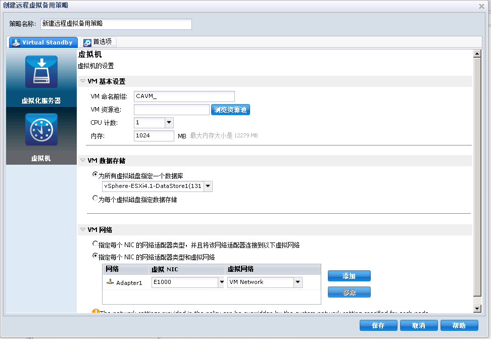Open the VM Network dropdown
491x339 pixels.
pyautogui.click(x=298, y=283)
